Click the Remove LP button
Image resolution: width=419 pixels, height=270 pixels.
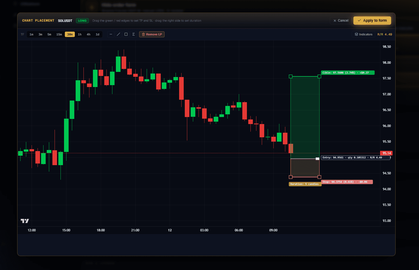152,34
